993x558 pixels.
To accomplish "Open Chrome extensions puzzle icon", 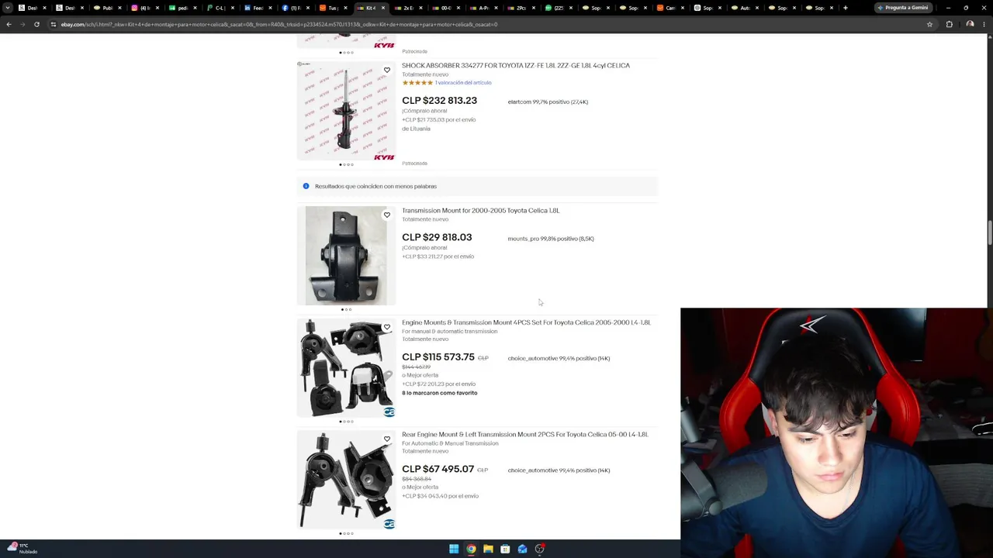I will tap(949, 24).
